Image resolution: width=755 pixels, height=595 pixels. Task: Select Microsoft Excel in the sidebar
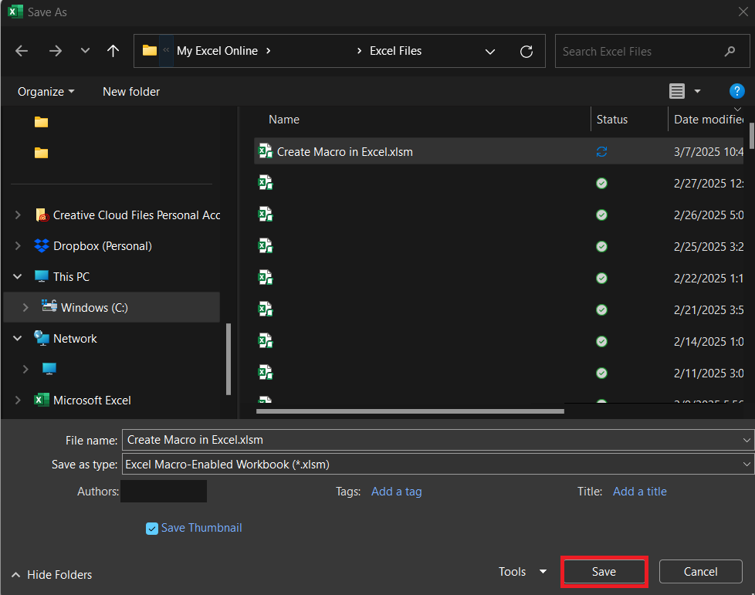tap(92, 400)
